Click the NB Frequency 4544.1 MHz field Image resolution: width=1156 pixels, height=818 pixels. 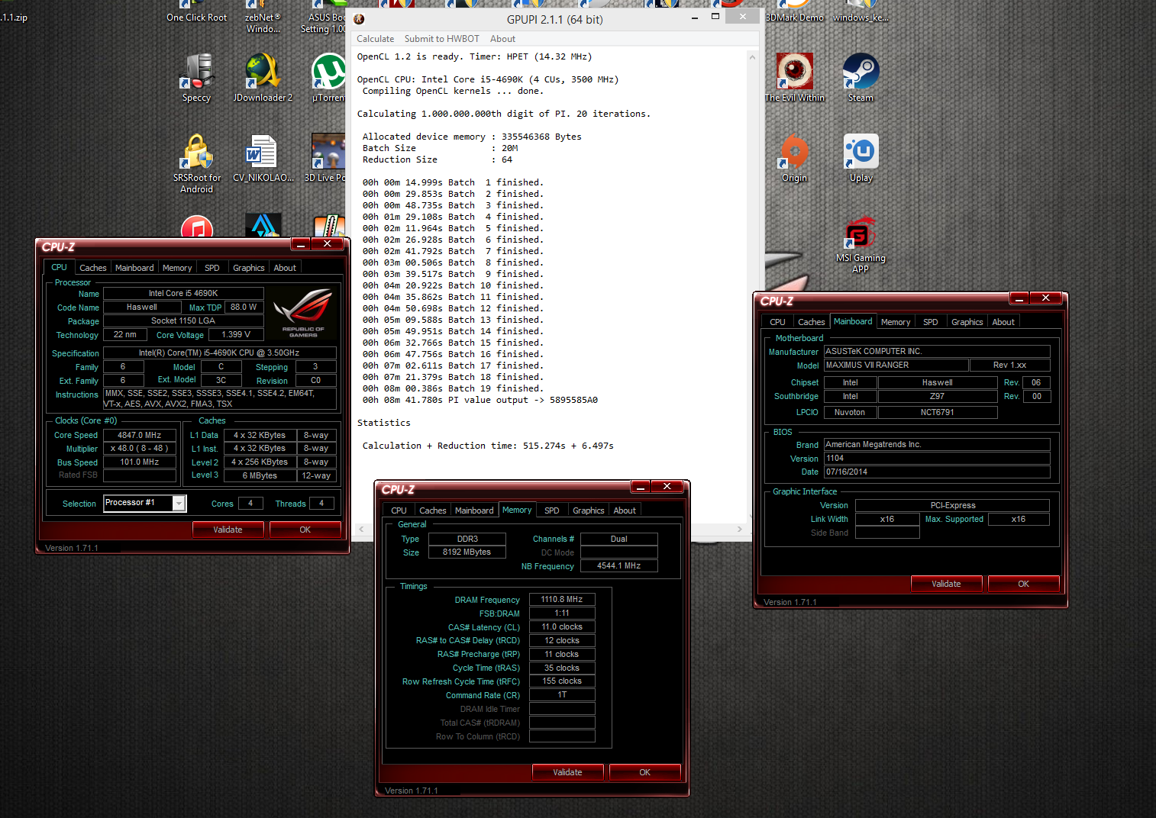coord(619,566)
